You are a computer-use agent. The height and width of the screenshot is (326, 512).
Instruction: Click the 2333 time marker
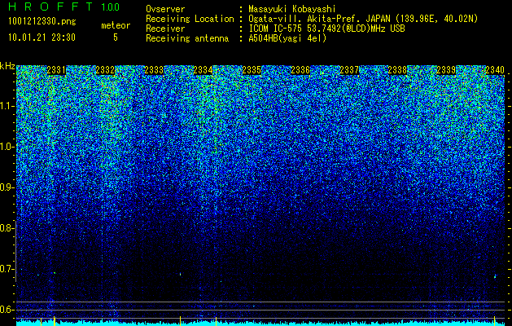[154, 70]
